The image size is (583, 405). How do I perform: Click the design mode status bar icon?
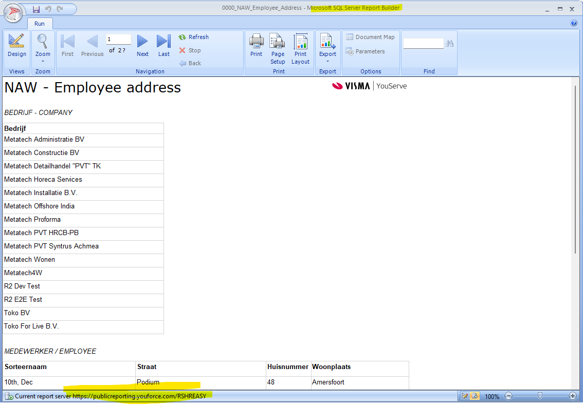click(x=465, y=396)
